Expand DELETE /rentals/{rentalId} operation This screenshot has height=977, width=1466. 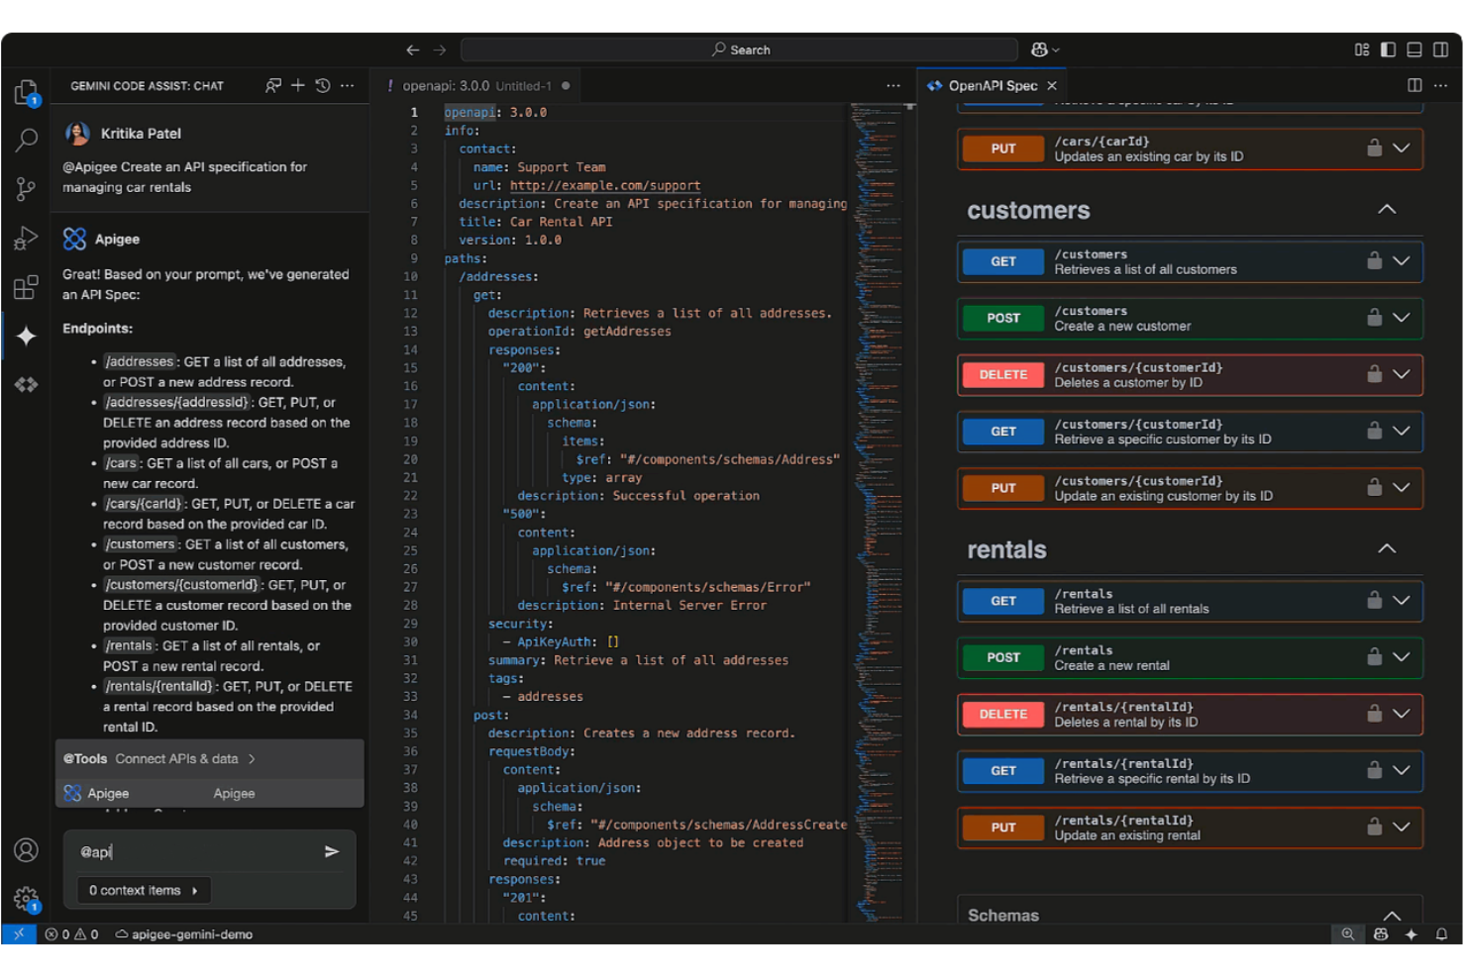coord(1402,713)
